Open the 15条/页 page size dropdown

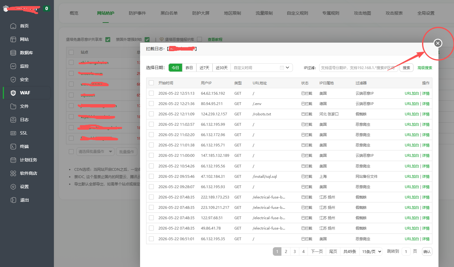(x=371, y=251)
